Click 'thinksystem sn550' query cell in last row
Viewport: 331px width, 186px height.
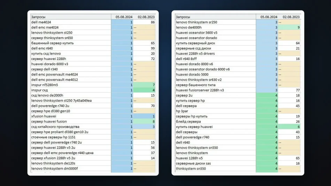tap(216, 169)
